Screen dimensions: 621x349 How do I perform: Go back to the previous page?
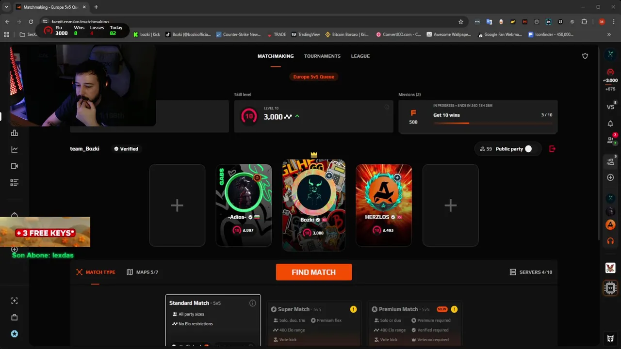click(x=7, y=22)
